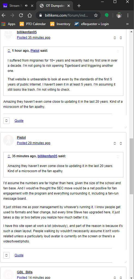134x279 pixels.
Task: Navigate back with the back arrow
Action: pyautogui.click(x=4, y=16)
